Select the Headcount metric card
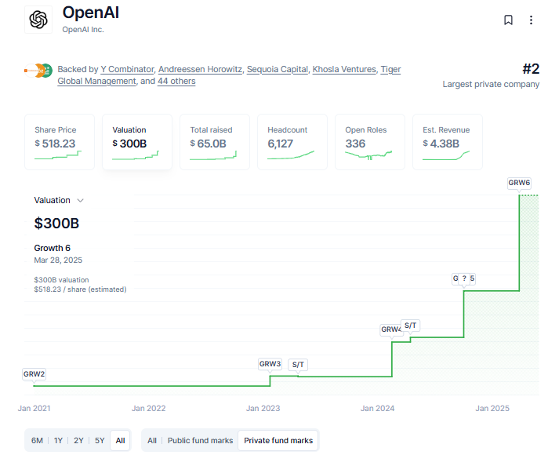The width and height of the screenshot is (548, 455). point(292,142)
